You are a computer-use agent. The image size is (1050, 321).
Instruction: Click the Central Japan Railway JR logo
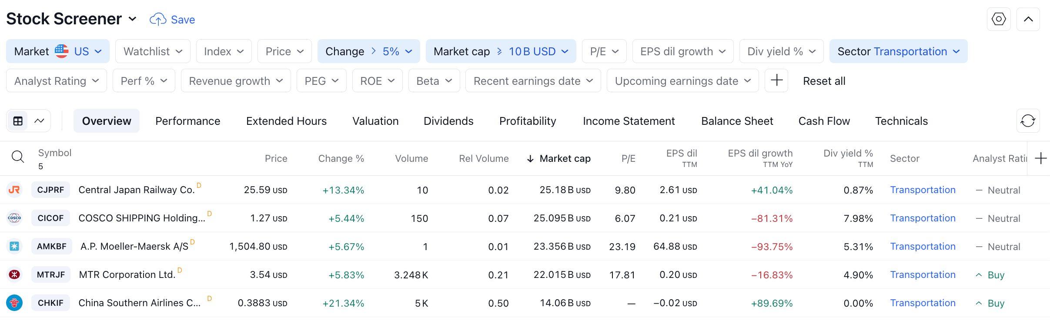click(x=14, y=190)
